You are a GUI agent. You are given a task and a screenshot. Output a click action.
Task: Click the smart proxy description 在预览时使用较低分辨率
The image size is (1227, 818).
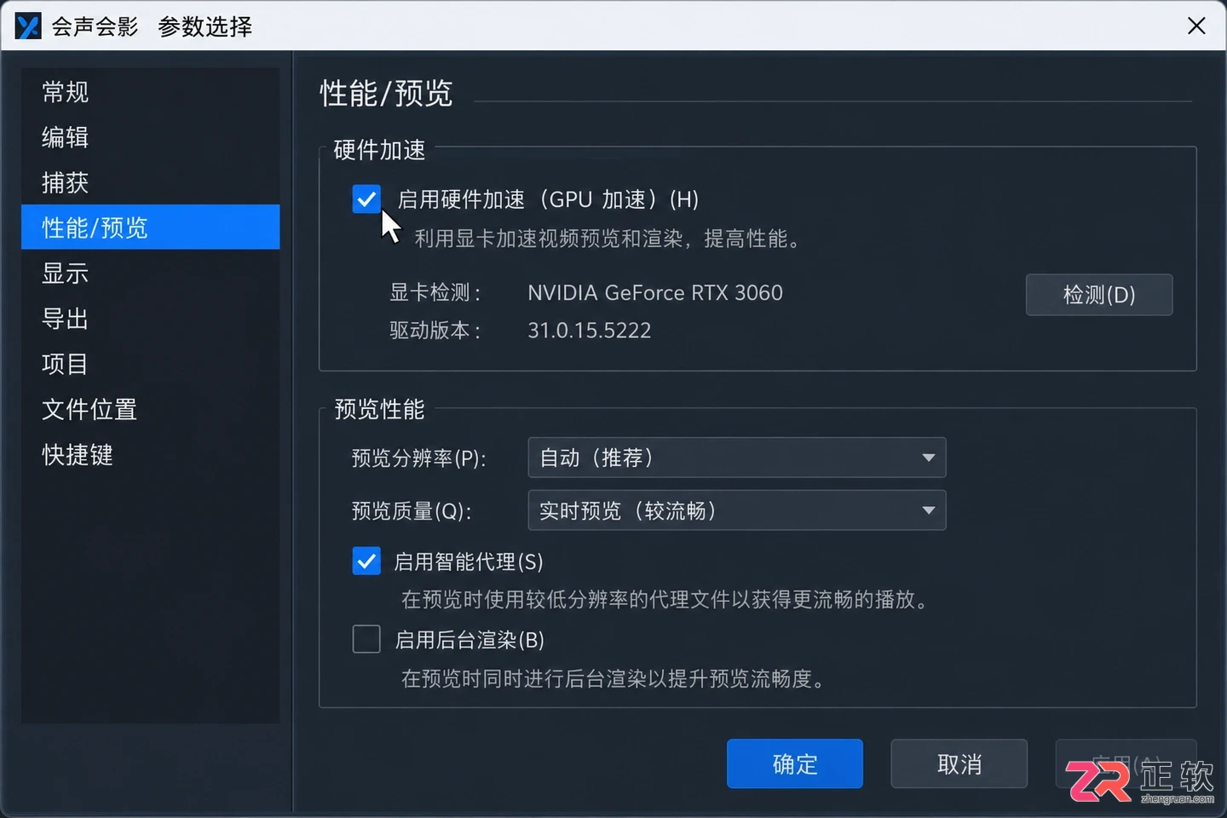click(665, 600)
